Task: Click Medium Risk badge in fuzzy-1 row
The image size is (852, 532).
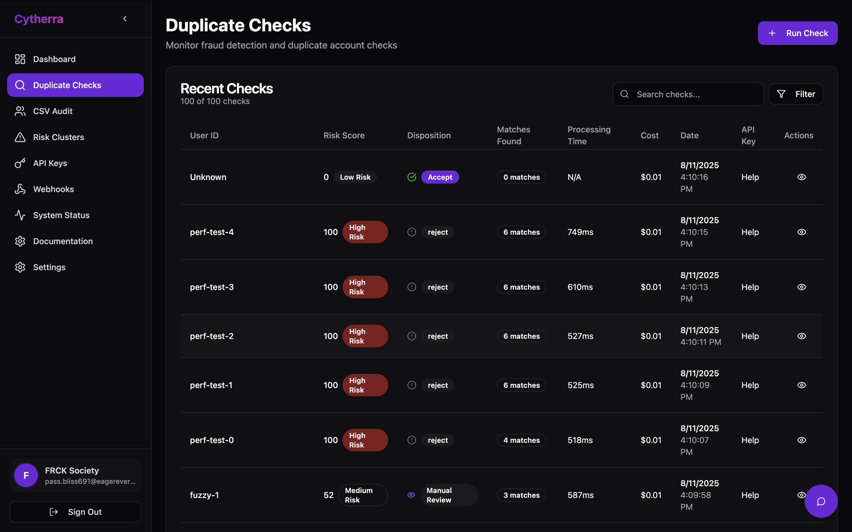Action: tap(363, 495)
